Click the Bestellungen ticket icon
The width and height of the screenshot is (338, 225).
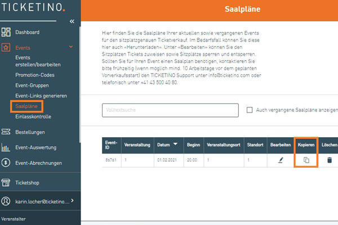click(x=6, y=132)
